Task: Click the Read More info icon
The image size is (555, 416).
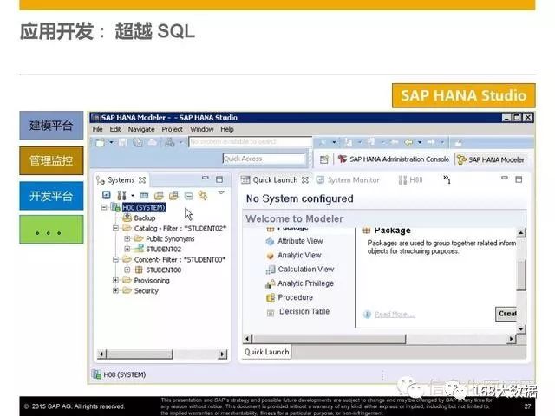Action: [x=367, y=314]
